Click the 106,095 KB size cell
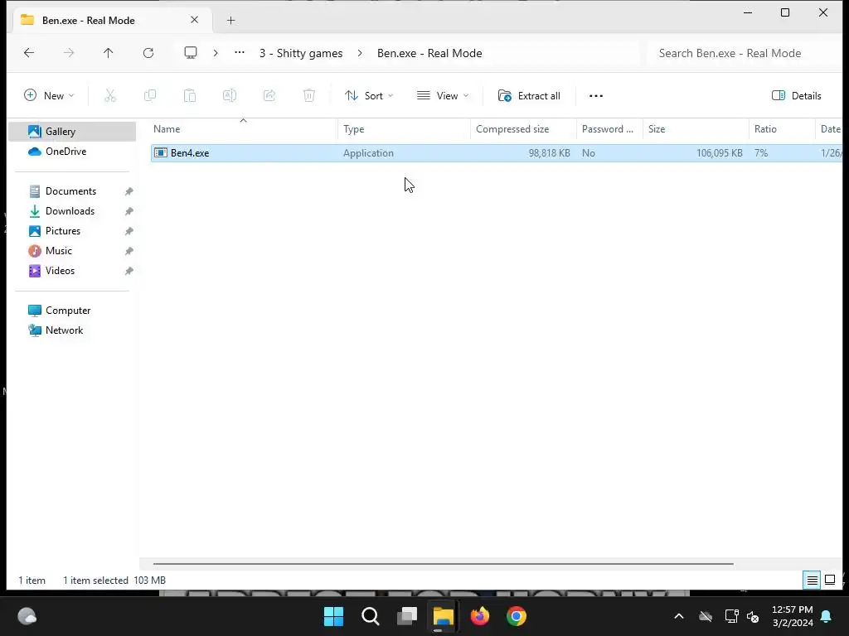 tap(719, 153)
